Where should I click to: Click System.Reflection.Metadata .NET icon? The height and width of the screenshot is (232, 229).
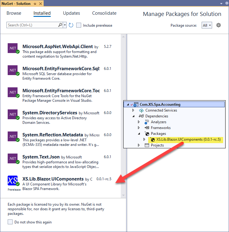click(13, 136)
